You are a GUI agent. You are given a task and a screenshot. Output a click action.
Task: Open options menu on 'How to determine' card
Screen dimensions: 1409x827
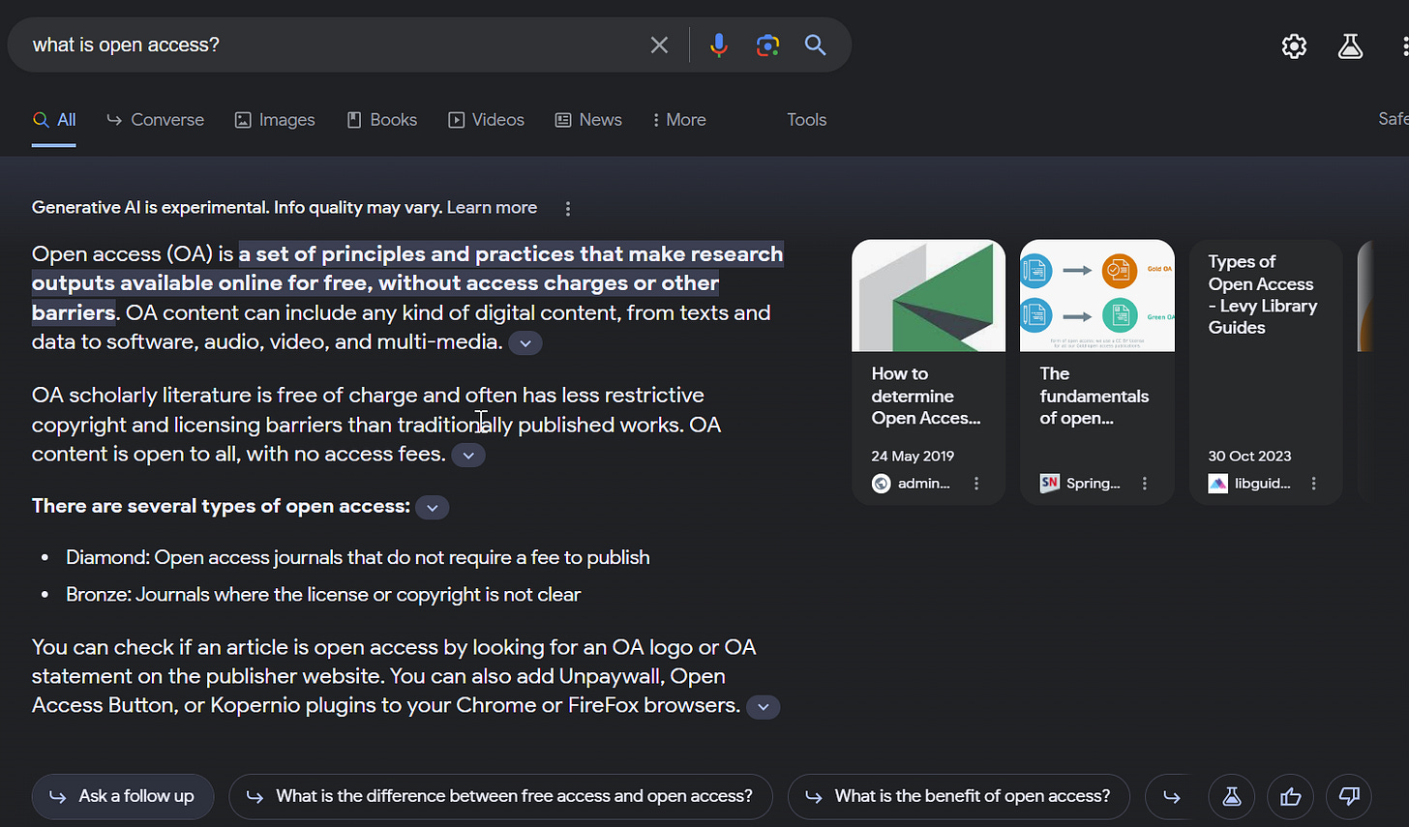click(x=976, y=484)
